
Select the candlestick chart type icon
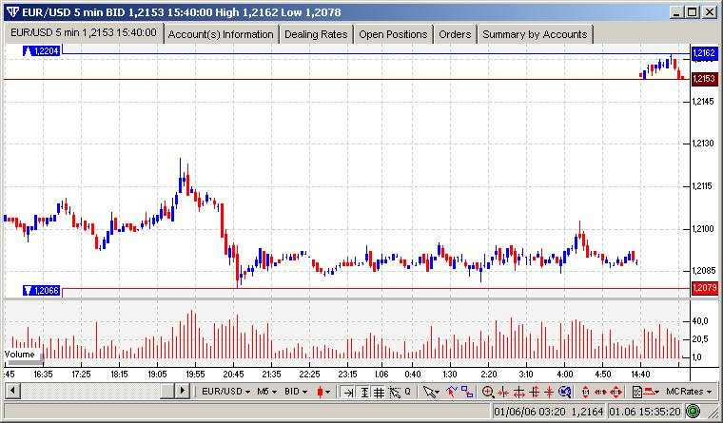(320, 392)
